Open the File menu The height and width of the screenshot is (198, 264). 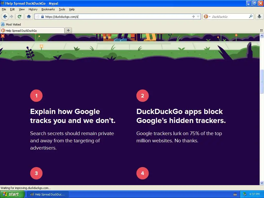pyautogui.click(x=4, y=10)
